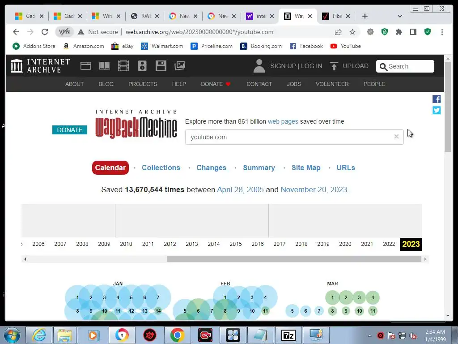Open the Walmart.com bookmark
The width and height of the screenshot is (458, 344).
pyautogui.click(x=162, y=46)
